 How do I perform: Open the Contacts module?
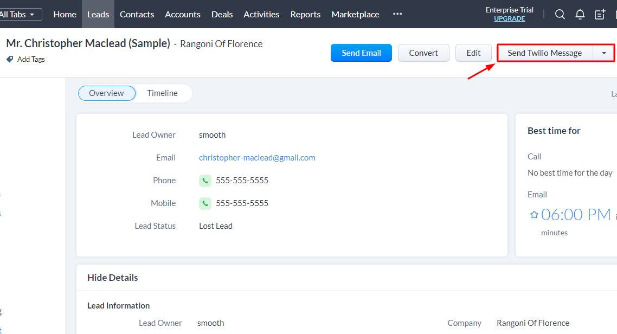[x=137, y=15]
